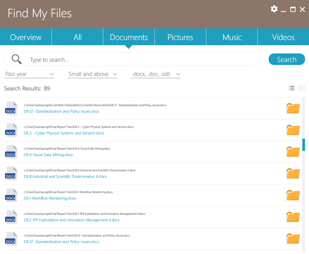
Task: Switch to grid view of results
Action: click(302, 88)
